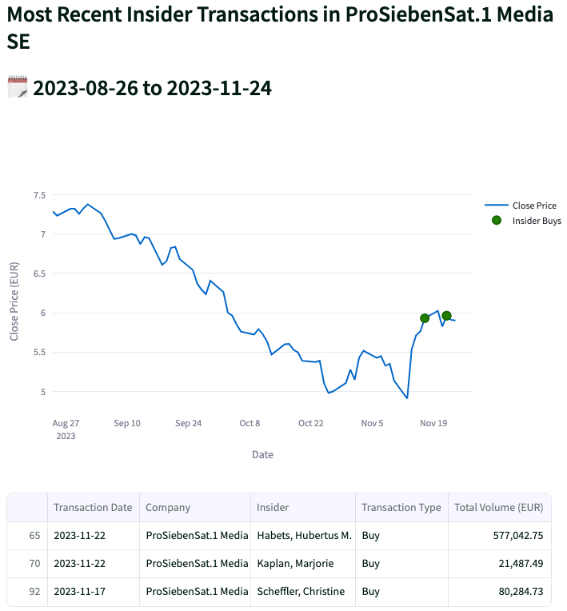Sort by Company column header

point(195,507)
